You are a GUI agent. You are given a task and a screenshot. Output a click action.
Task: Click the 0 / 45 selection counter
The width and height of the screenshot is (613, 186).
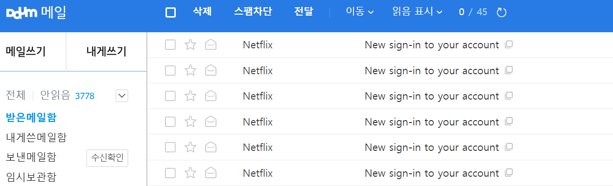tap(473, 12)
